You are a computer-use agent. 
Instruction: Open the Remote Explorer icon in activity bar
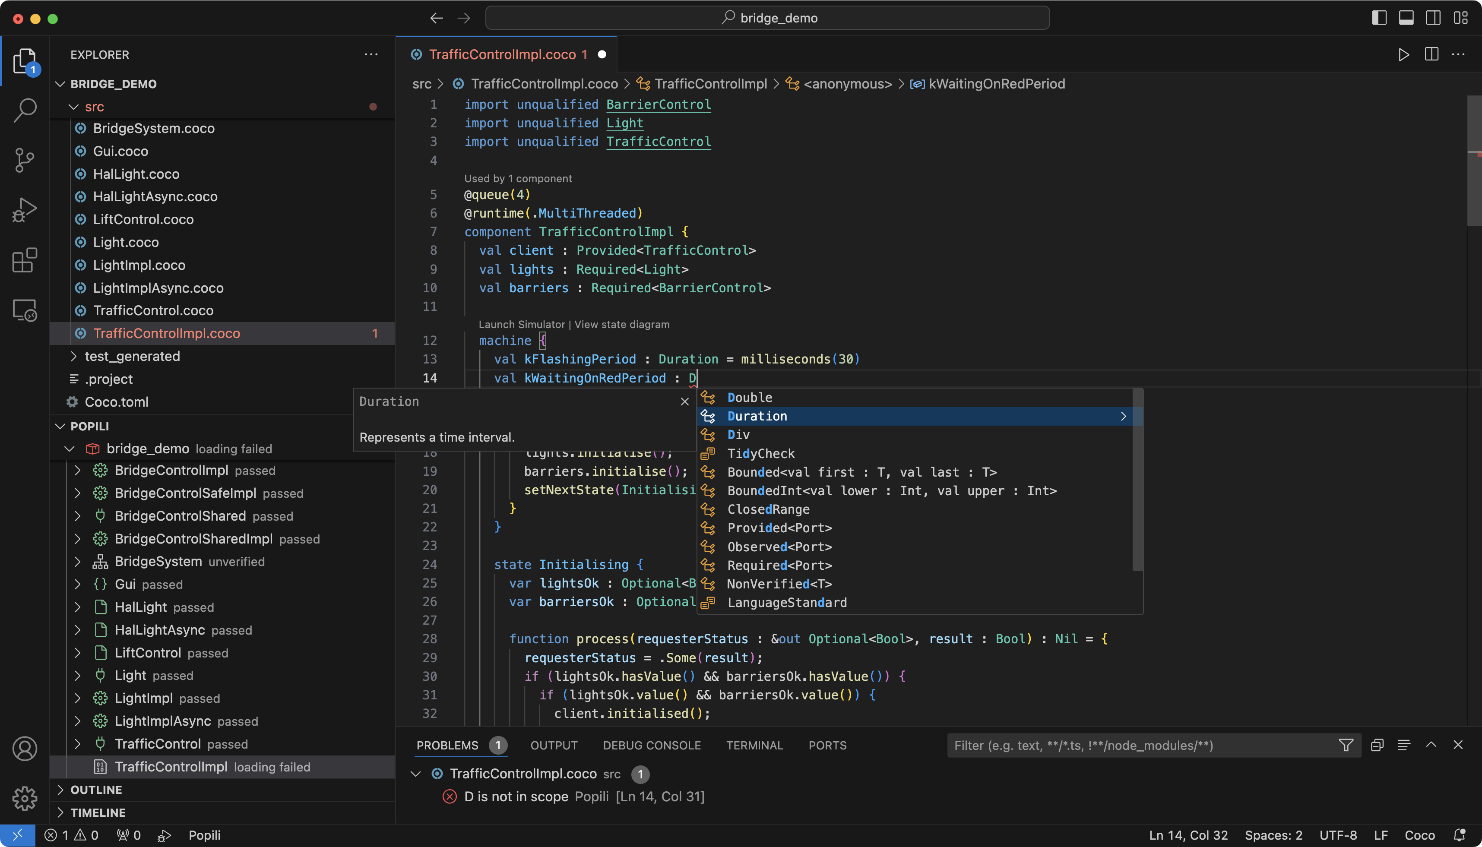tap(25, 311)
